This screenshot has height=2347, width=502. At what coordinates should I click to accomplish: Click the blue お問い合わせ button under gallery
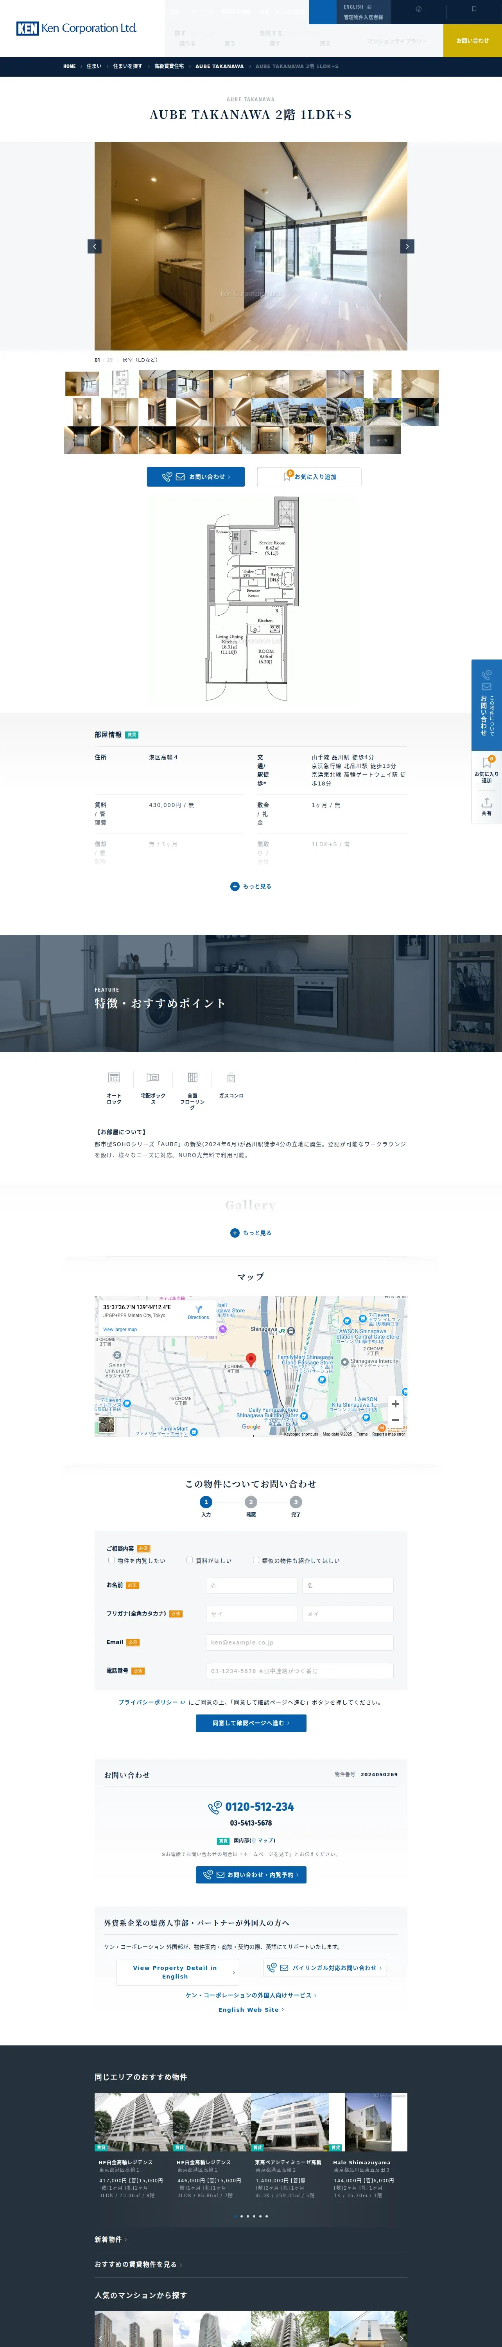tap(195, 476)
